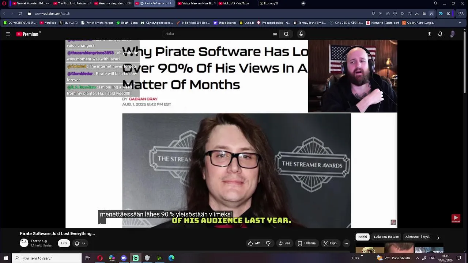The width and height of the screenshot is (468, 263).
Task: Click the video player area
Action: point(231,134)
